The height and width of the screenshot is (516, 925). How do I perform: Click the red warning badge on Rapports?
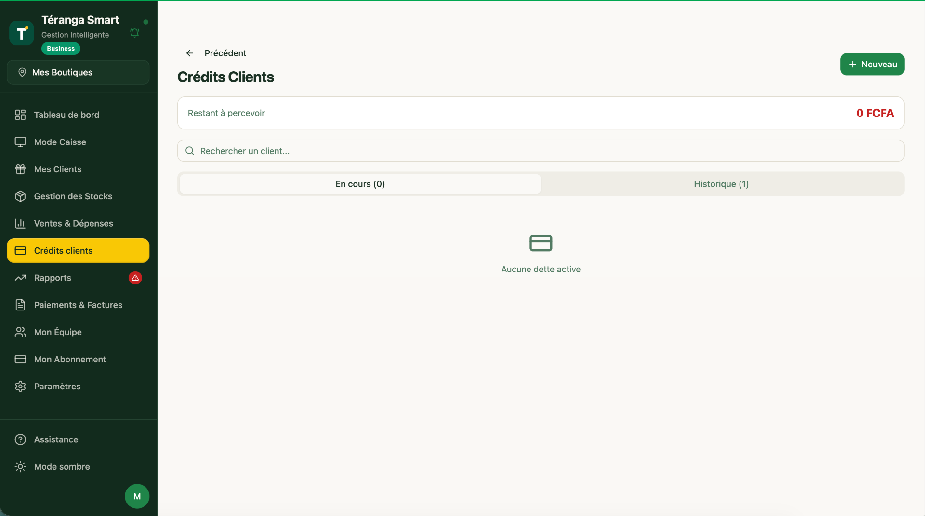(x=135, y=278)
